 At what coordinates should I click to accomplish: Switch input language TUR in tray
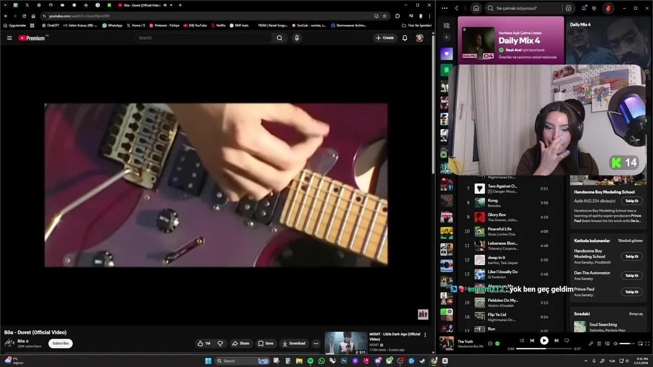pos(612,361)
